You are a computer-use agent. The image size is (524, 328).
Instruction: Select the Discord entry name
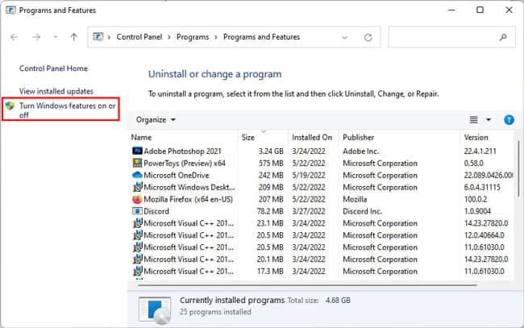point(156,211)
